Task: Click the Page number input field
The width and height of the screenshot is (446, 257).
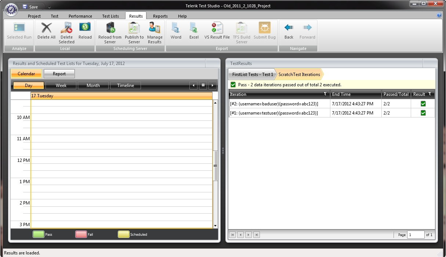Action: pos(416,235)
